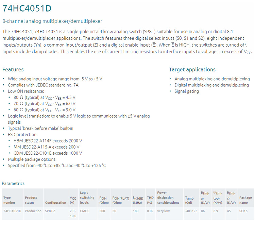Select 'Wide analog input voltage range' feature line
255x238 pixels.
55,79
